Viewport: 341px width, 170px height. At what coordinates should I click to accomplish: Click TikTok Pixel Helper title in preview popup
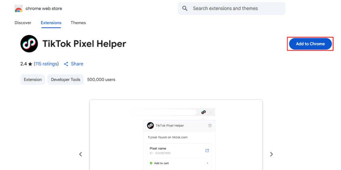point(169,125)
